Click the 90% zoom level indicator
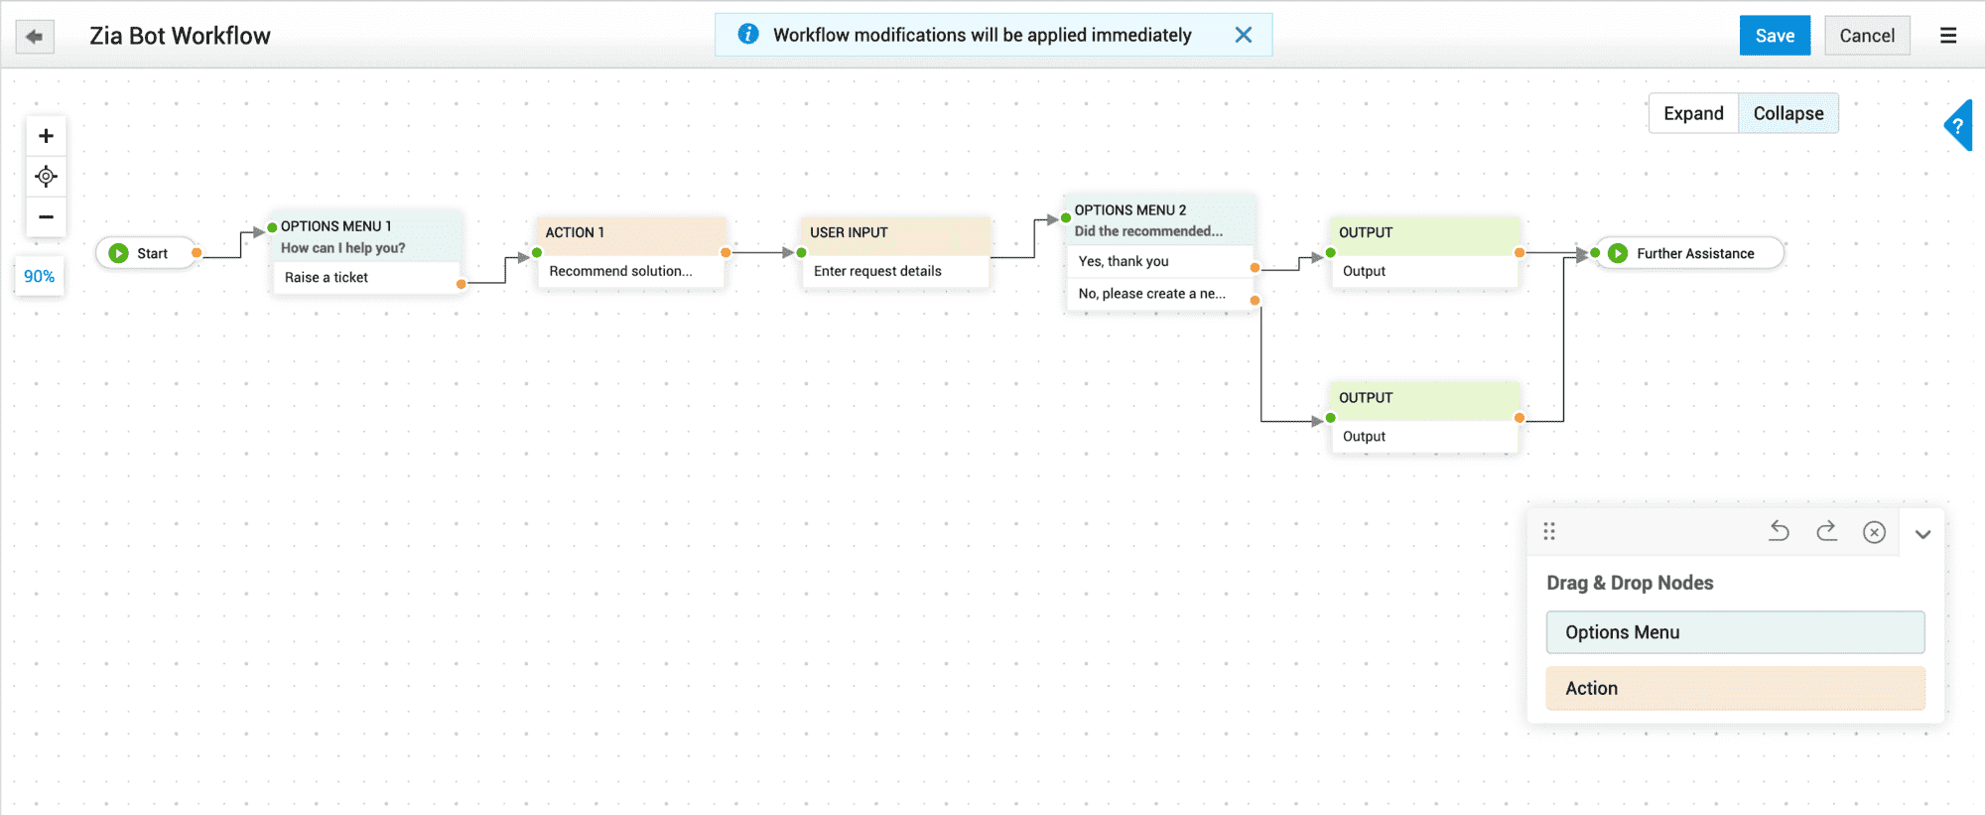Viewport: 1985px width, 815px height. 40,276
